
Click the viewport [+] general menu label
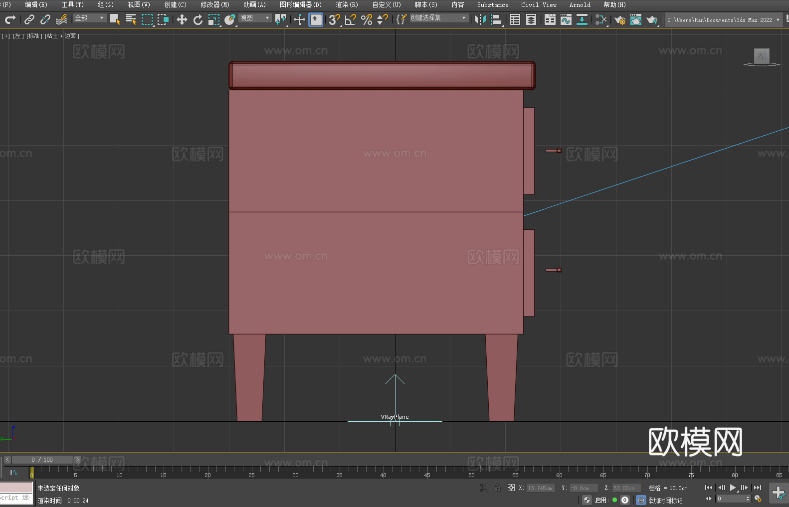pos(6,36)
